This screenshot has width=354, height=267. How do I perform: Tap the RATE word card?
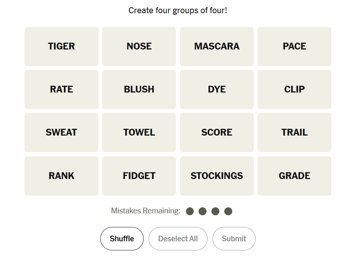coord(61,90)
